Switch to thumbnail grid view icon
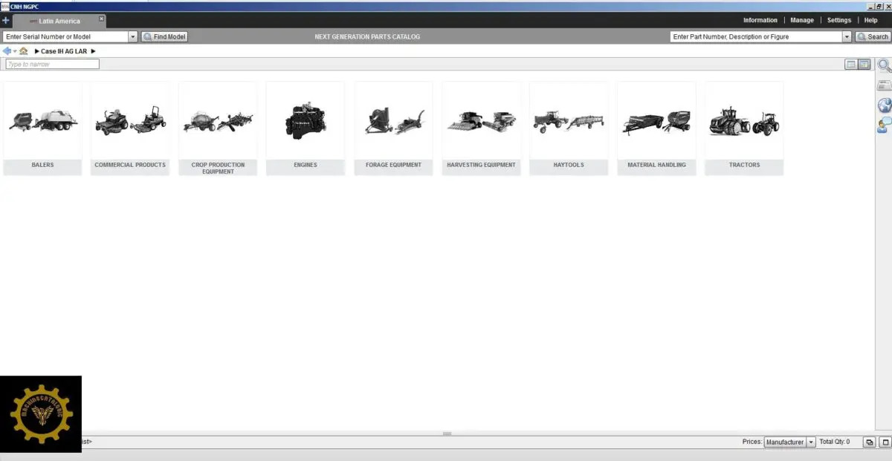This screenshot has width=892, height=461. (x=864, y=65)
